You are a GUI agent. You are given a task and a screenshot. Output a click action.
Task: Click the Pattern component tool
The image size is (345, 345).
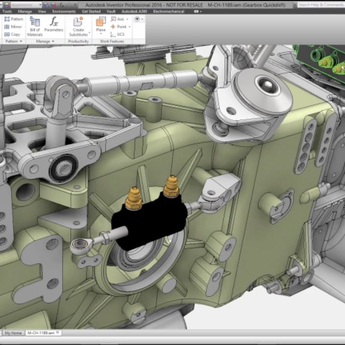coord(14,19)
